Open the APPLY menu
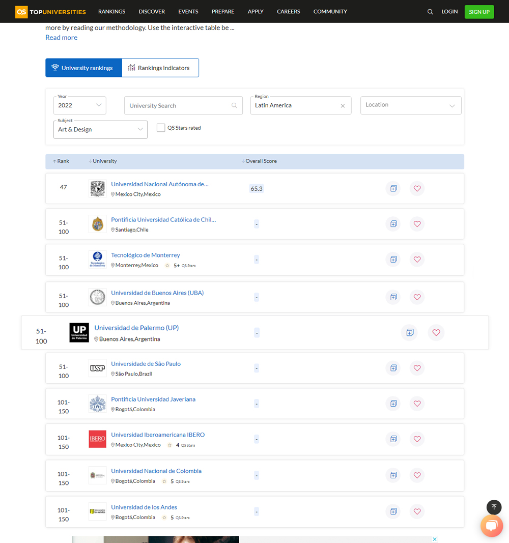Screen dimensions: 509x543 [256, 11]
